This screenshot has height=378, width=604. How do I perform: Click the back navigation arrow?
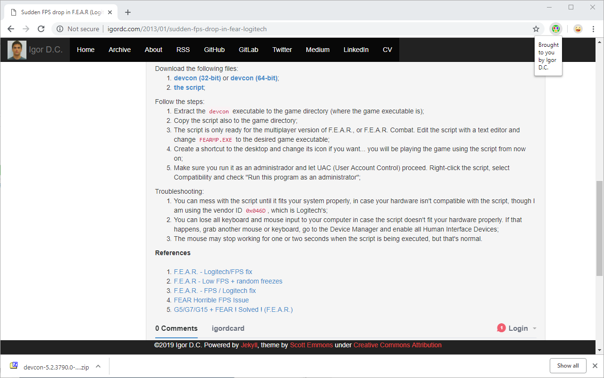pos(10,29)
